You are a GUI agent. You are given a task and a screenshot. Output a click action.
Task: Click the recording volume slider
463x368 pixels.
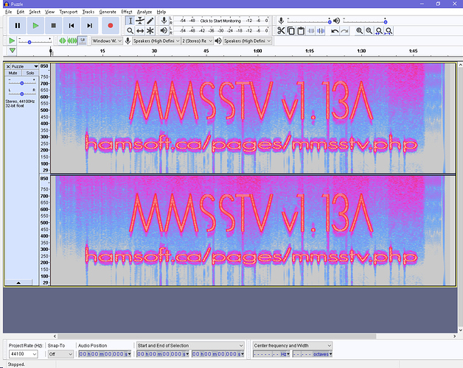coord(309,21)
